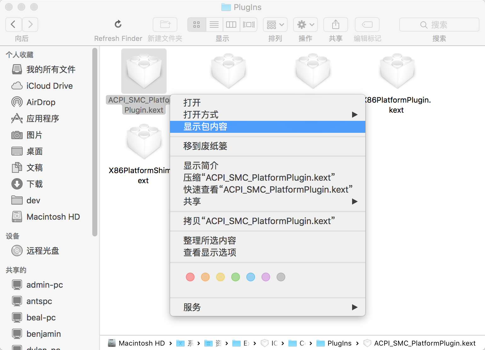Screen dimensions: 485x350
Task: Select shared computer benjamin
Action: click(x=36, y=334)
